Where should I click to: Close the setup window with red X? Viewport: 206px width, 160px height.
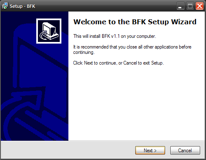(199, 6)
